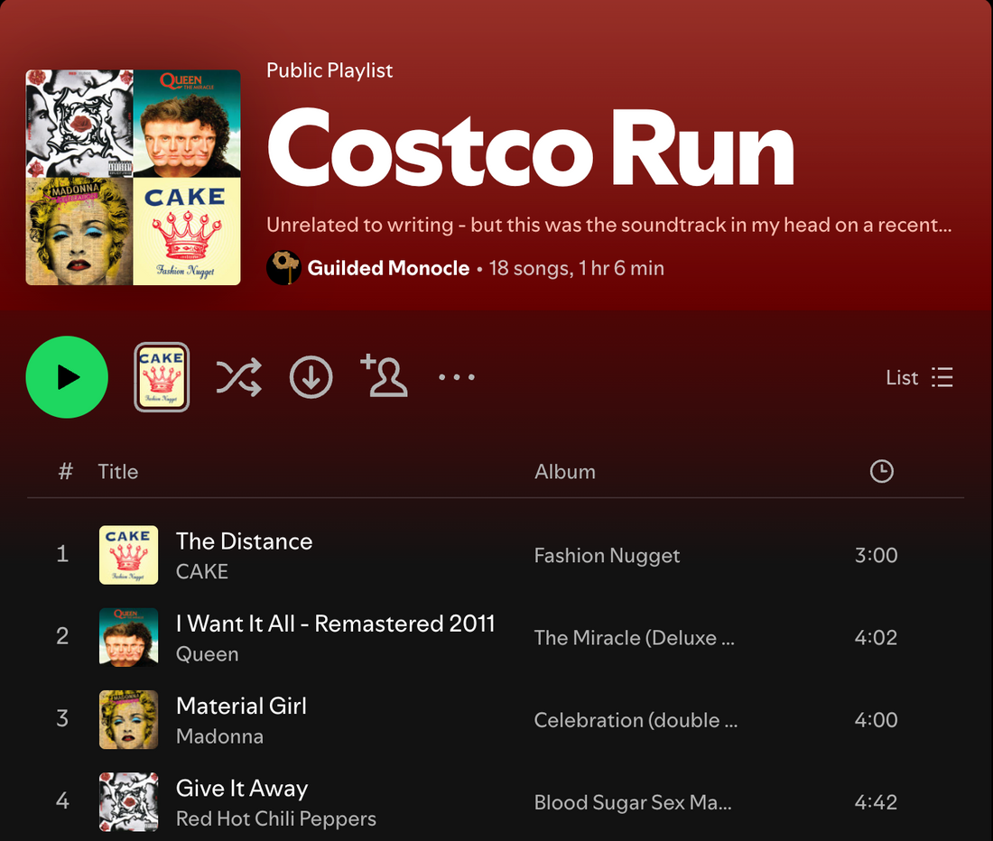The height and width of the screenshot is (841, 993).
Task: Click the playlist cover art mosaic
Action: click(x=133, y=177)
